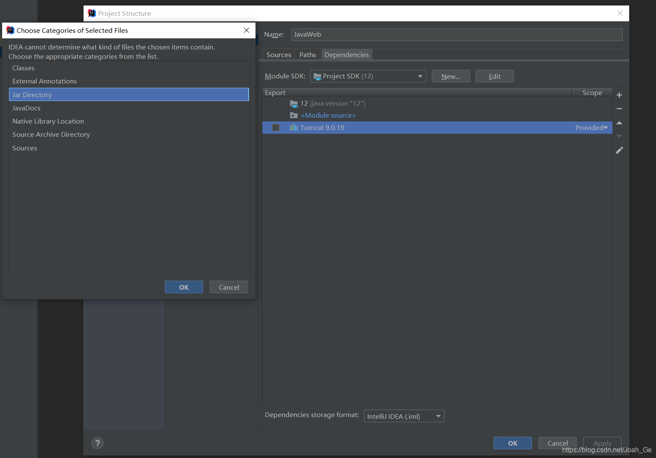Image resolution: width=656 pixels, height=458 pixels.
Task: Confirm the categories dialog with OK
Action: [x=184, y=287]
